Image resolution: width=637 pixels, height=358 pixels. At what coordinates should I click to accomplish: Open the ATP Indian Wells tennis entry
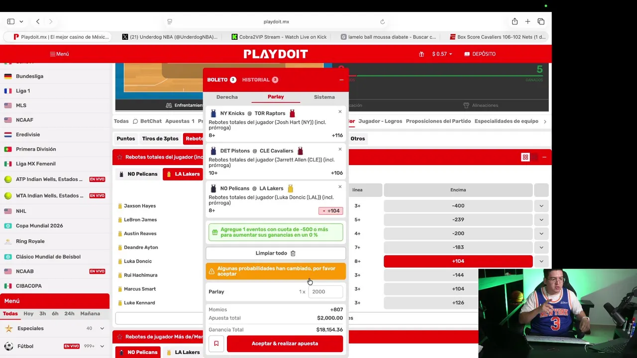click(55, 179)
